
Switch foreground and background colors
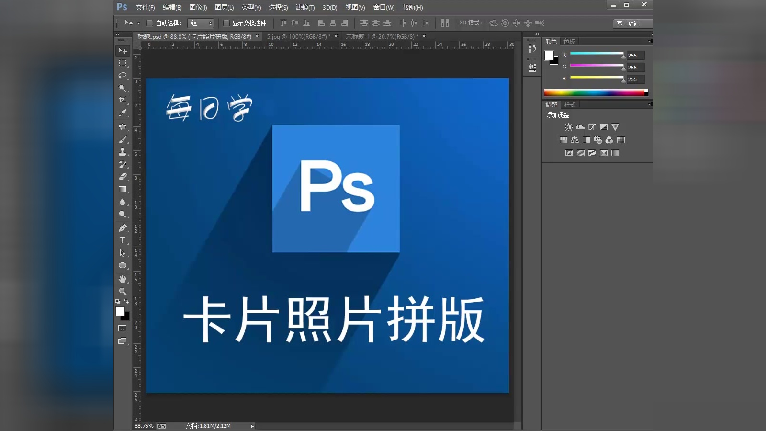pyautogui.click(x=126, y=301)
